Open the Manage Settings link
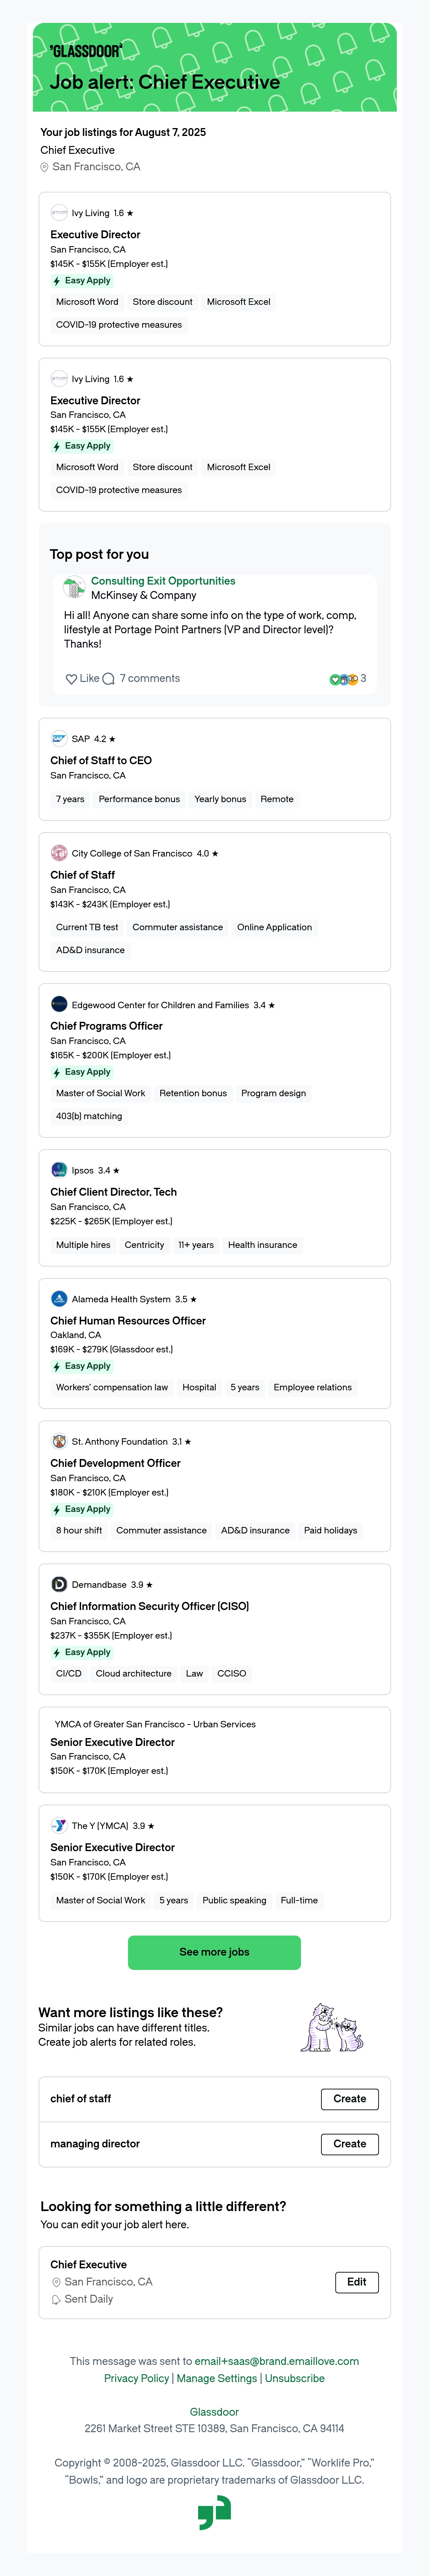 coord(217,2379)
